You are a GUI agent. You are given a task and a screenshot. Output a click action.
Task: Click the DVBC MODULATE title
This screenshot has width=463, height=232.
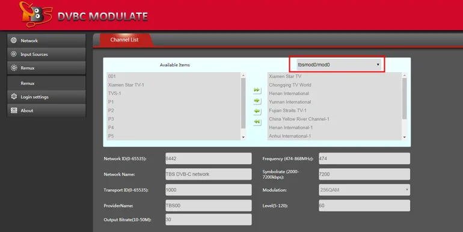pyautogui.click(x=102, y=17)
